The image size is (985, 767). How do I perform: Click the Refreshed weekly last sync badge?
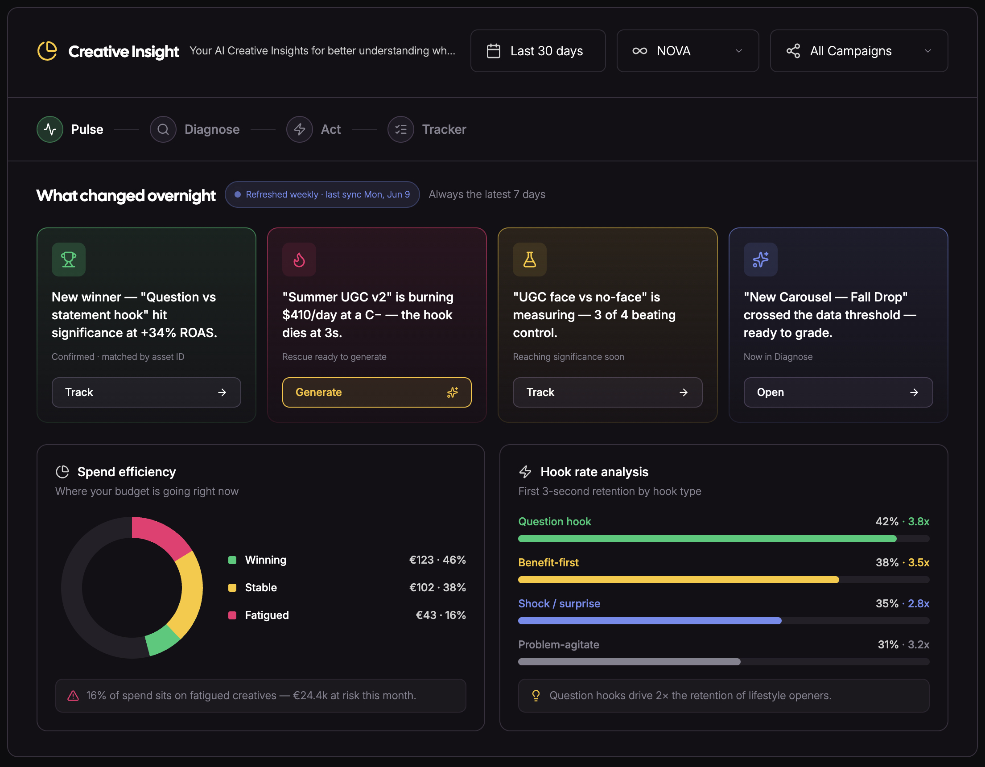click(322, 194)
